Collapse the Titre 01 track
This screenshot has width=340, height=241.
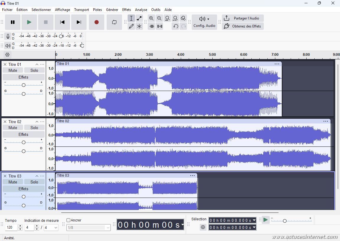coord(37,64)
